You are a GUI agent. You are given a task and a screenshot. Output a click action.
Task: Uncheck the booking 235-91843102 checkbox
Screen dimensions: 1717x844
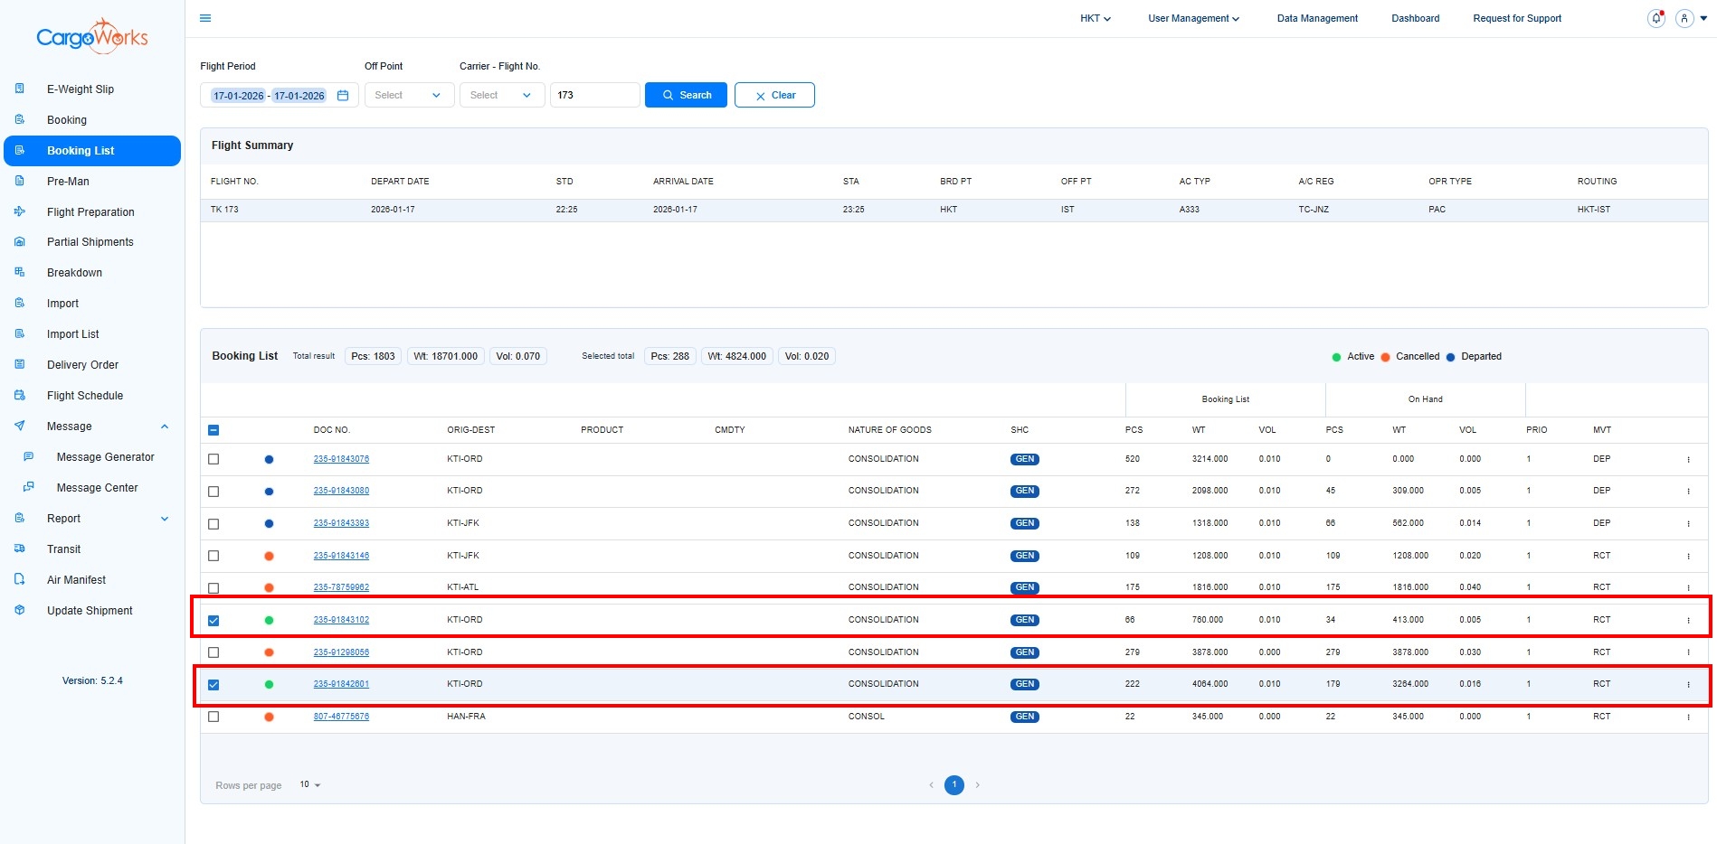coord(213,621)
